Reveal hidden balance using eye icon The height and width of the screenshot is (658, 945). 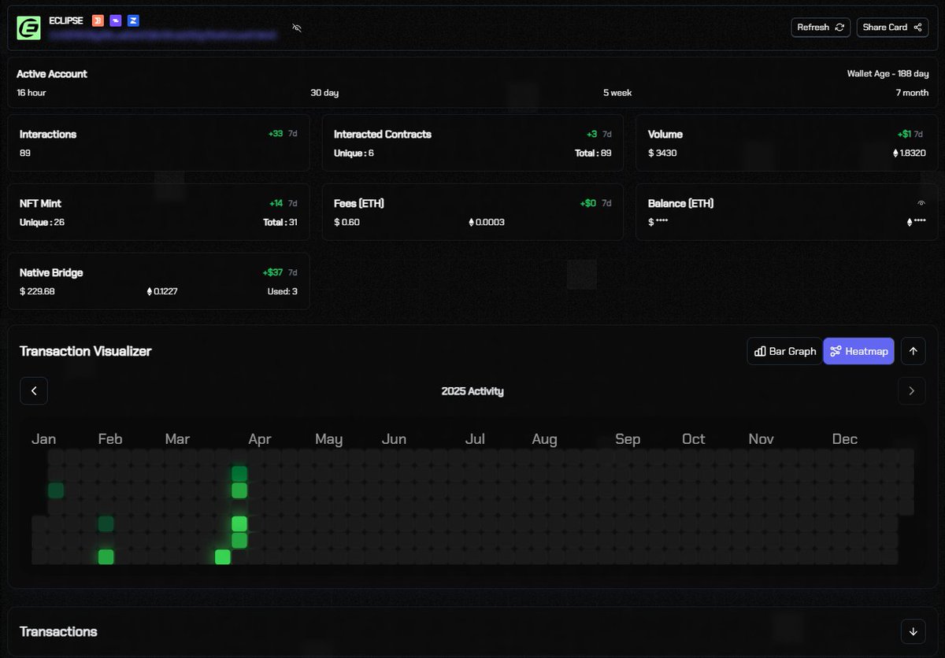[921, 203]
